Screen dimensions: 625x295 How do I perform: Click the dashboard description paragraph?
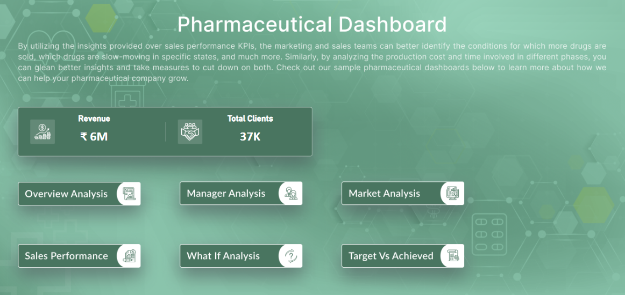pos(312,62)
